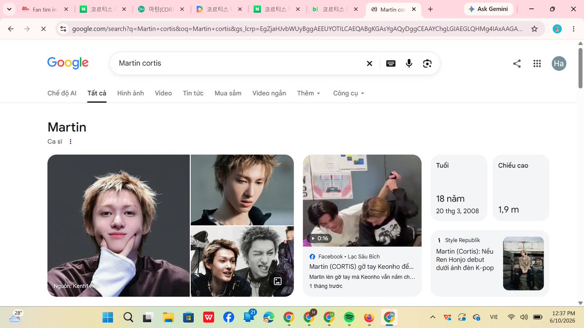The height and width of the screenshot is (328, 584).
Task: Search by image with Google Lens
Action: pos(427,63)
